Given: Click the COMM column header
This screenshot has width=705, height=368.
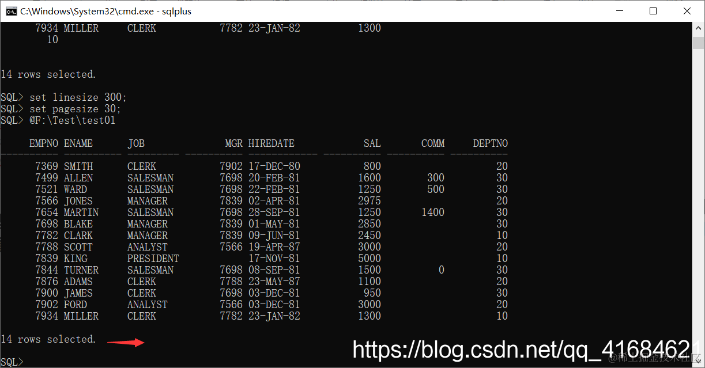Looking at the screenshot, I should [433, 143].
